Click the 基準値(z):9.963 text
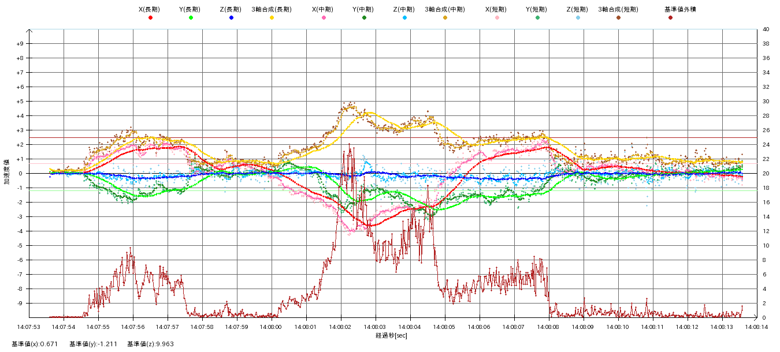The width and height of the screenshot is (780, 352). point(150,344)
